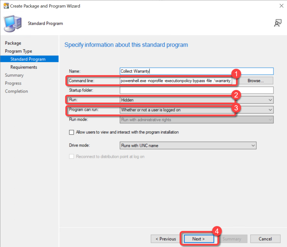Select Program Type in the sidebar

click(x=18, y=51)
